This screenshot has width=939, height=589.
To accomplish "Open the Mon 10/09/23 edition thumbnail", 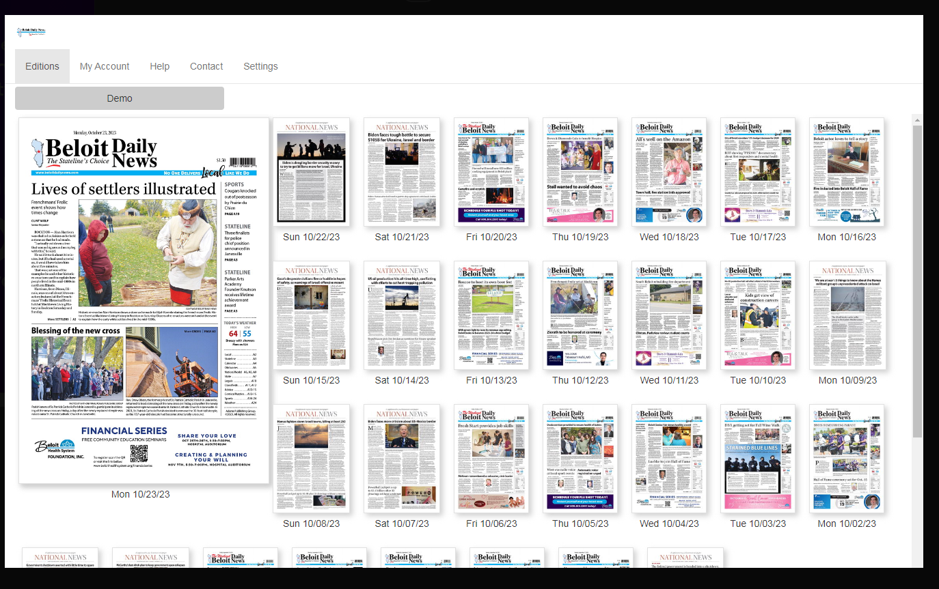I will (x=847, y=315).
